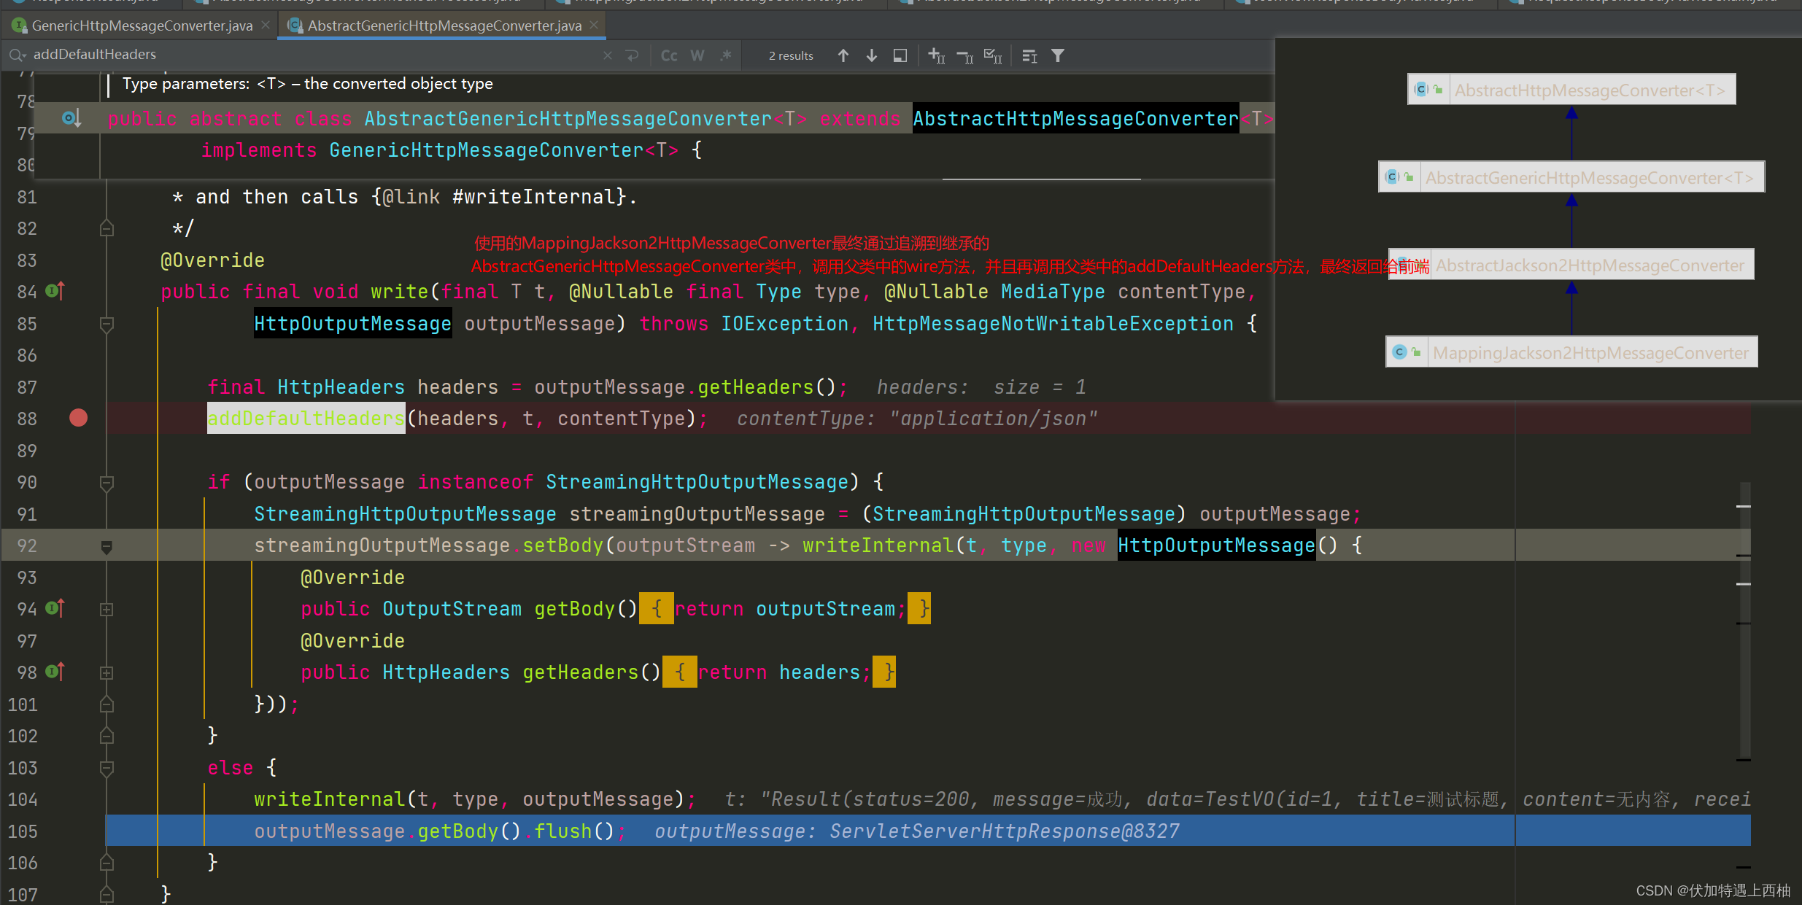
Task: Close AbstractGenericHttpMessageConverter.java tab
Action: coord(595,25)
